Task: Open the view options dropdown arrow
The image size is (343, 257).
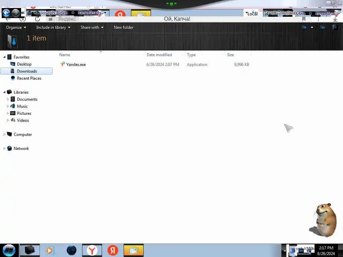Action: [x=312, y=27]
